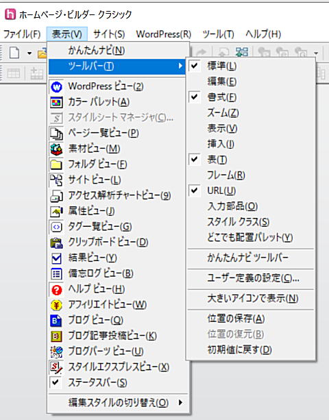Toggle the ステータスバー(S) checkmark
The image size is (329, 420).
coord(56,382)
